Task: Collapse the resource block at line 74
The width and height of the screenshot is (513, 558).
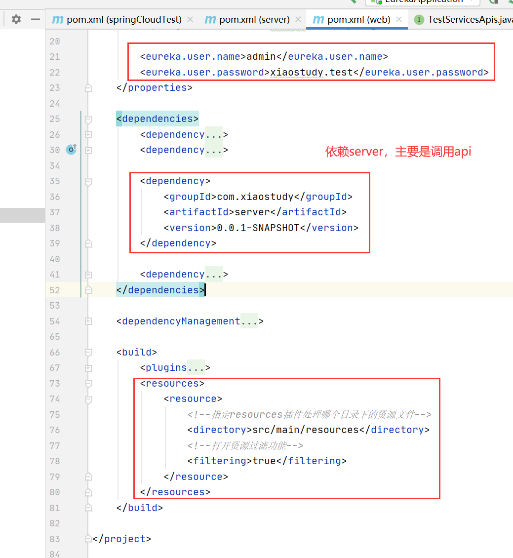Action: (x=88, y=399)
